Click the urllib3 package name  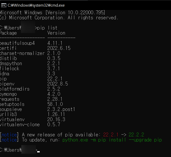pyautogui.click(x=8, y=114)
